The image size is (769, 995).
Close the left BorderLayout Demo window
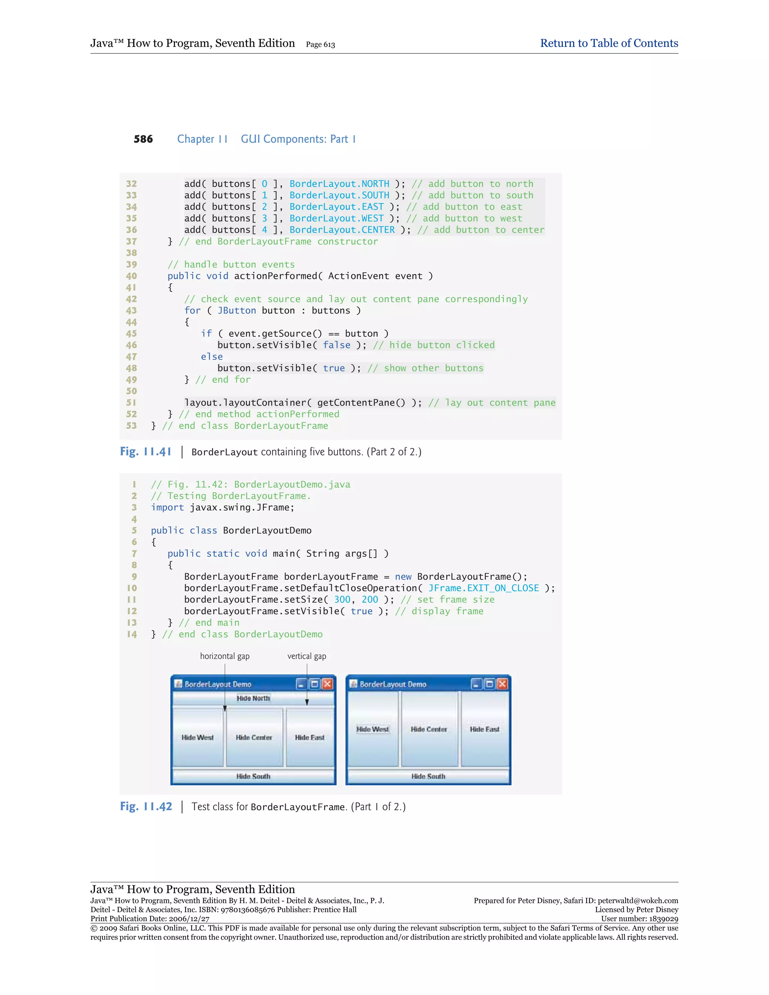pyautogui.click(x=327, y=684)
